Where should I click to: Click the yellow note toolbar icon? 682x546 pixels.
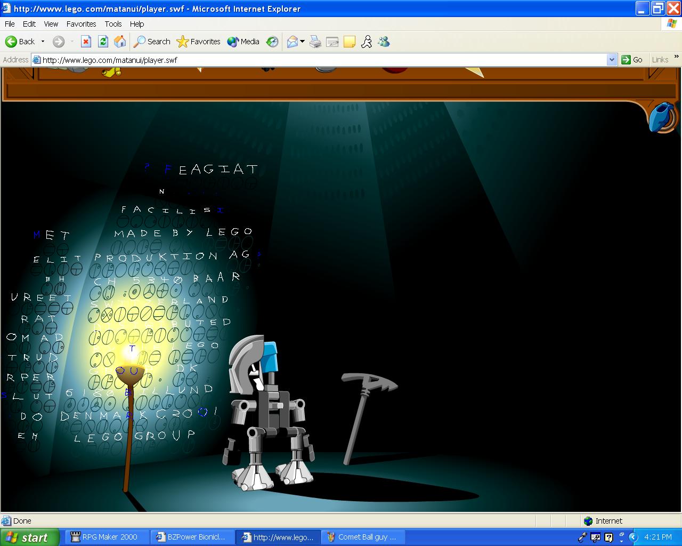coord(350,42)
